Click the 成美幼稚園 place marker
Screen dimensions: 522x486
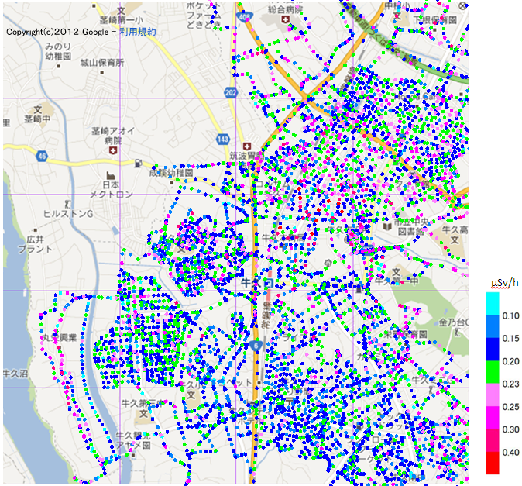pyautogui.click(x=172, y=183)
